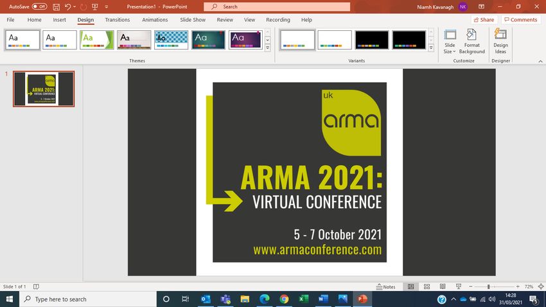Open the Review tab

225,20
